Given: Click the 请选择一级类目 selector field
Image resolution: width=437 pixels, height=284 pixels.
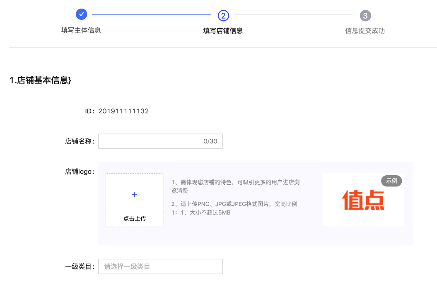Looking at the screenshot, I should 160,266.
